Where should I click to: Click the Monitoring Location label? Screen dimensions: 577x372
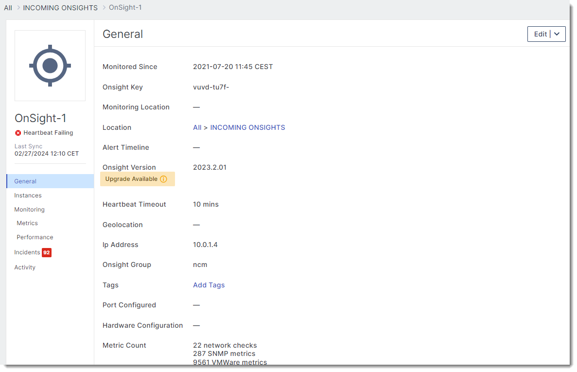[x=136, y=107]
